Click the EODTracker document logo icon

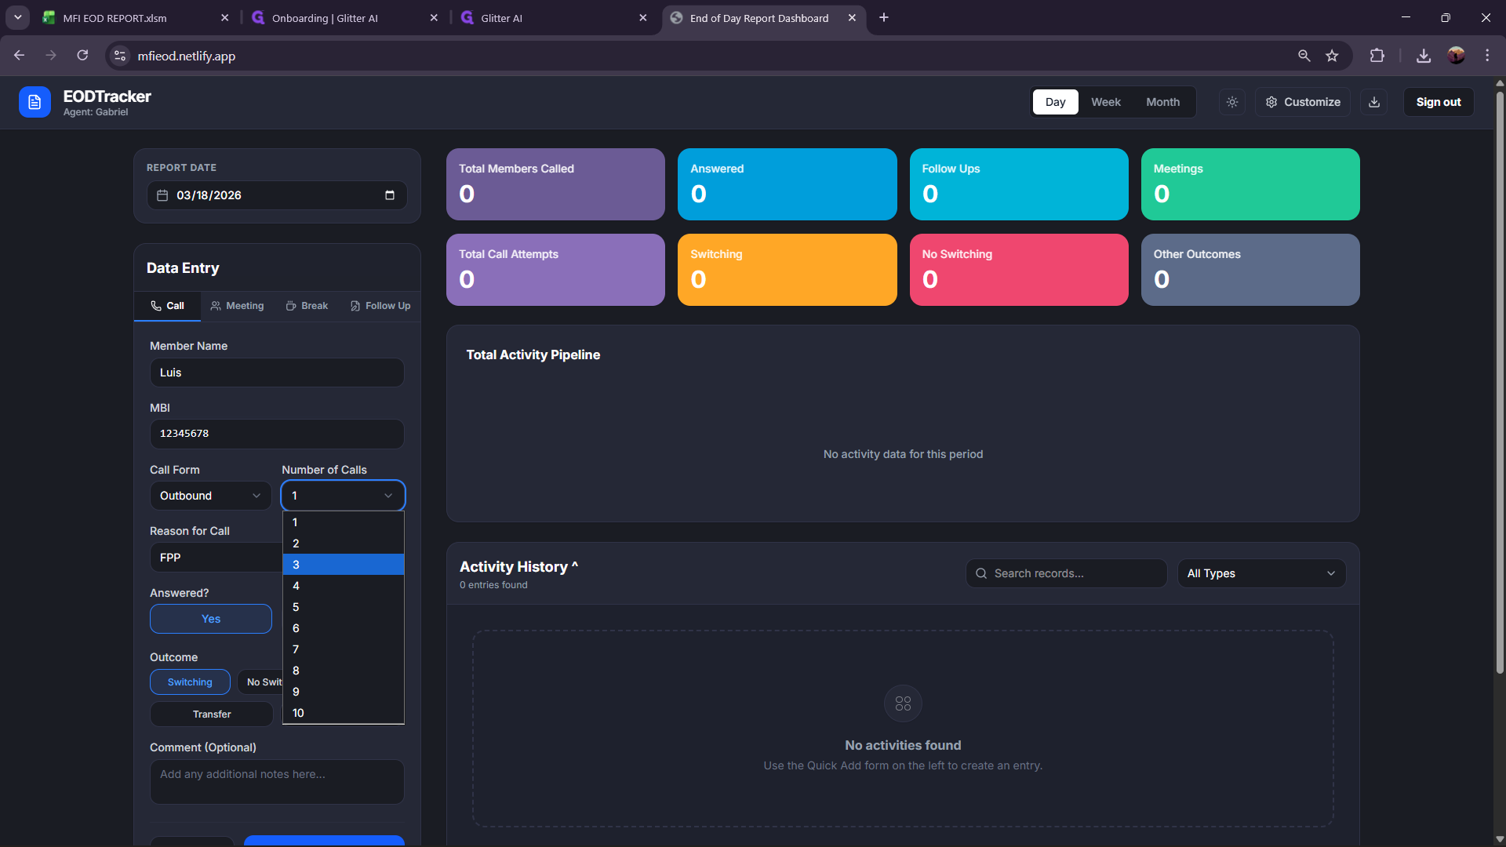coord(35,102)
